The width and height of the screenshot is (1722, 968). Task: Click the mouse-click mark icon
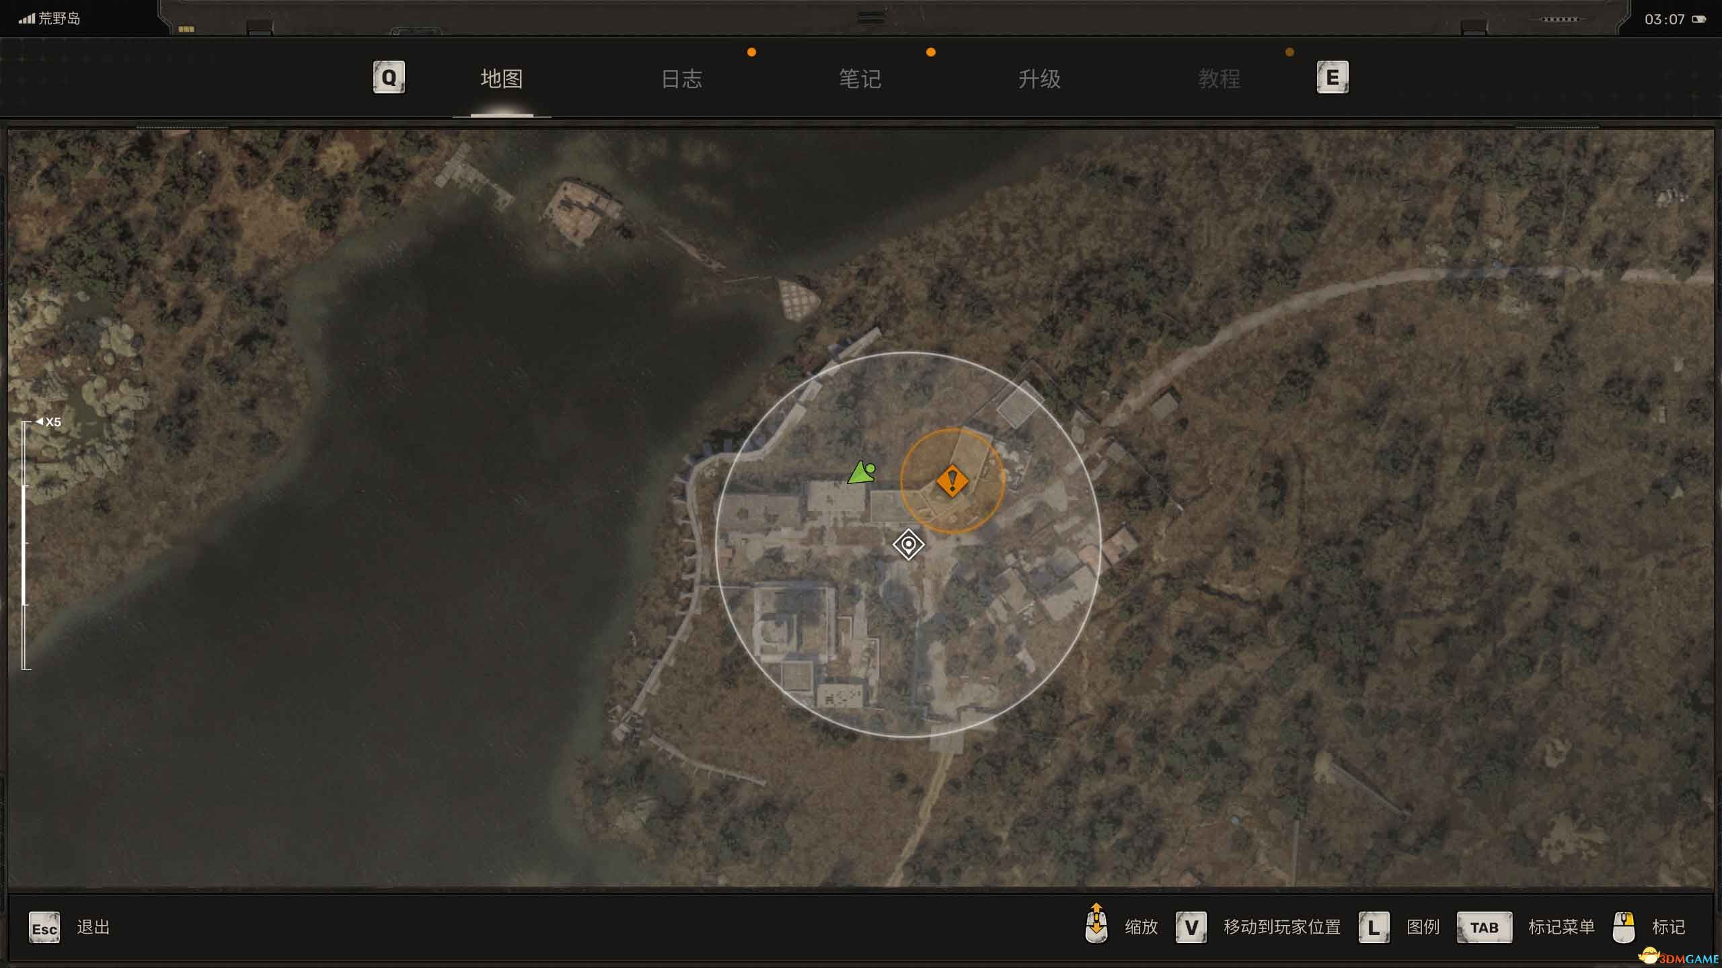pyautogui.click(x=1624, y=928)
